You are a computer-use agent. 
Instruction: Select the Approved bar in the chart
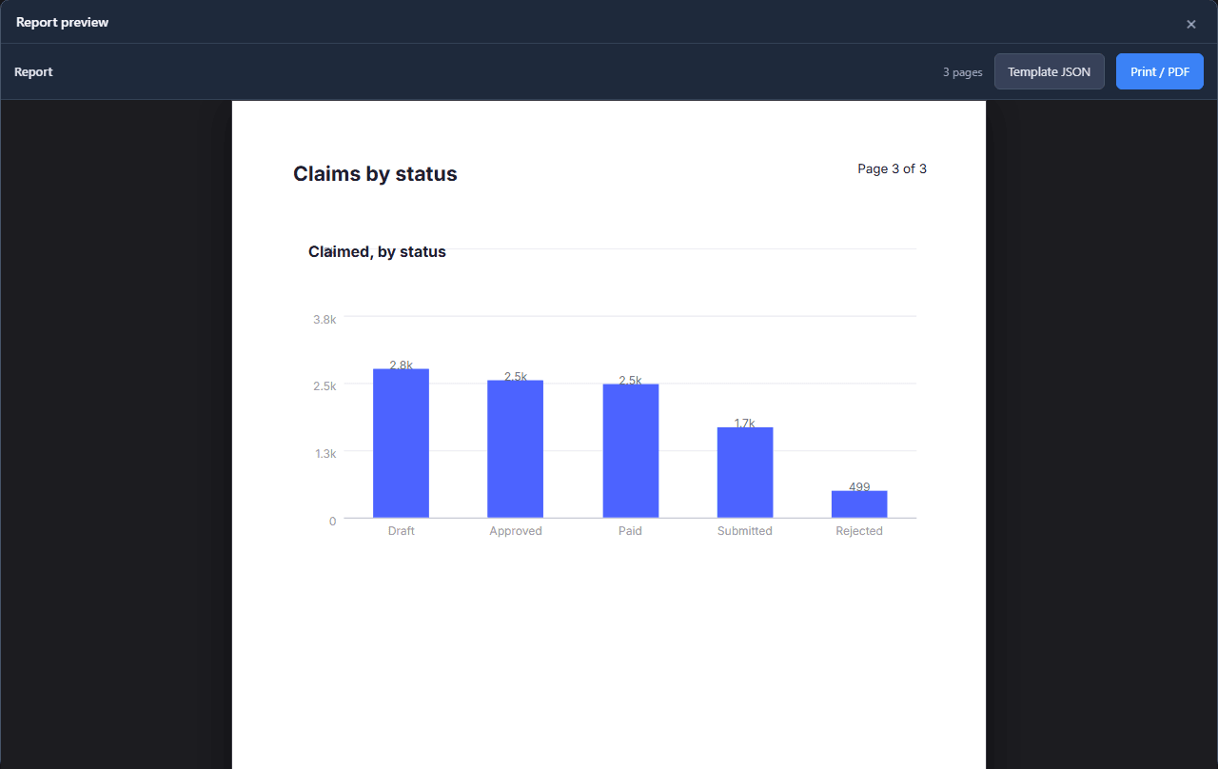[x=516, y=449]
